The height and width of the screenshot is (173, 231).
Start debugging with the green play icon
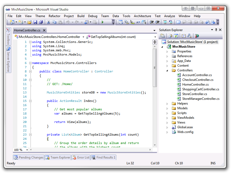(103, 22)
